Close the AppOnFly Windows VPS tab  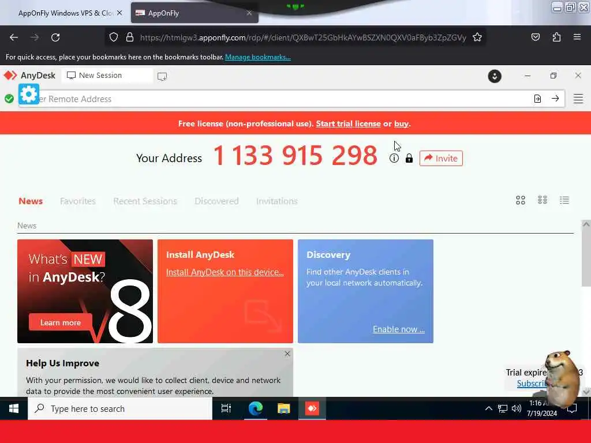[119, 13]
